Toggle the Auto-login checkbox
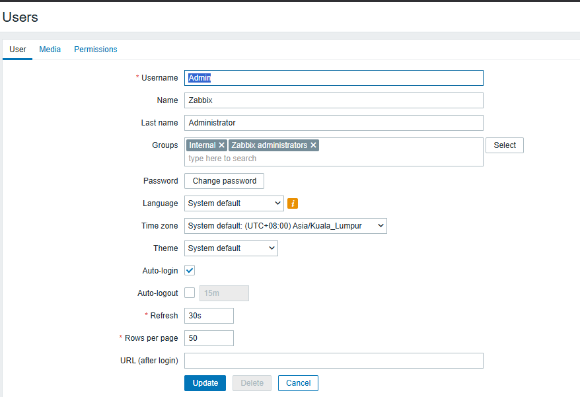The image size is (580, 397). click(x=190, y=270)
